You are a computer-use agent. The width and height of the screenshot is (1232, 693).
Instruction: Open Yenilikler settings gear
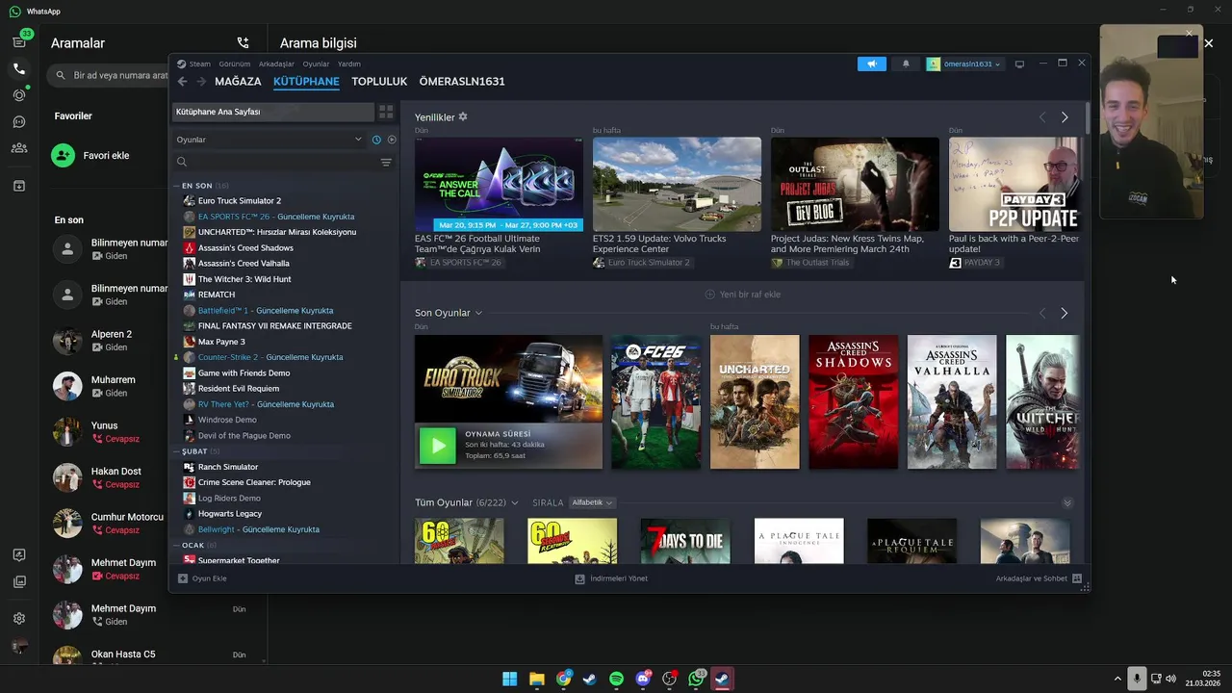[463, 117]
